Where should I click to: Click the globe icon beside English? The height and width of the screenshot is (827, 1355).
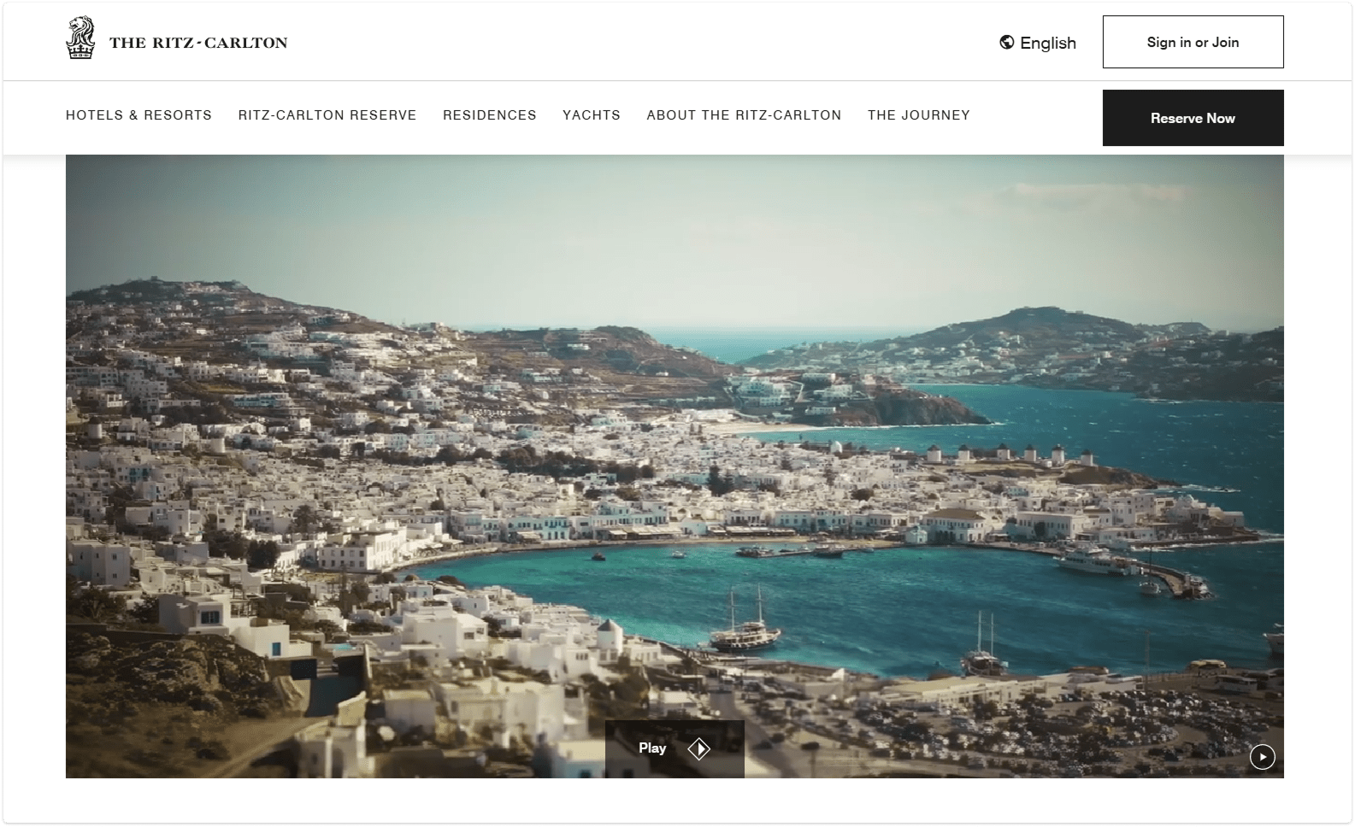[1007, 43]
